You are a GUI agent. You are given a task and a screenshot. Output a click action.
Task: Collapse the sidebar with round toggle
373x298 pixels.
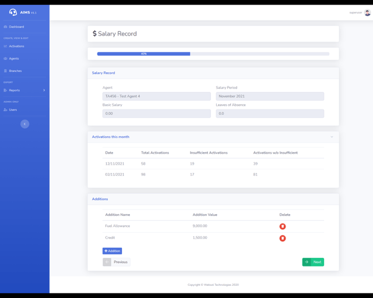(24, 124)
